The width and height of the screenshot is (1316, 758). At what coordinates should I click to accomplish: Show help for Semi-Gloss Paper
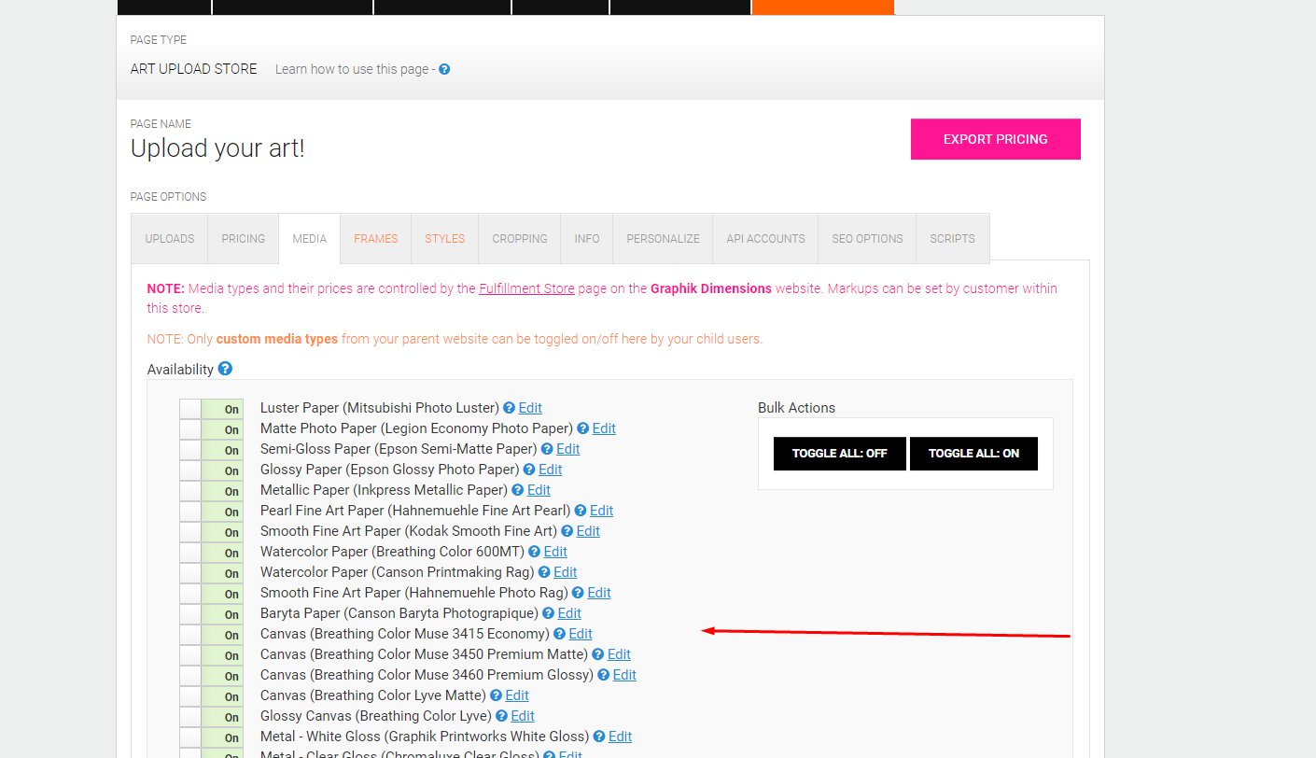pos(547,449)
